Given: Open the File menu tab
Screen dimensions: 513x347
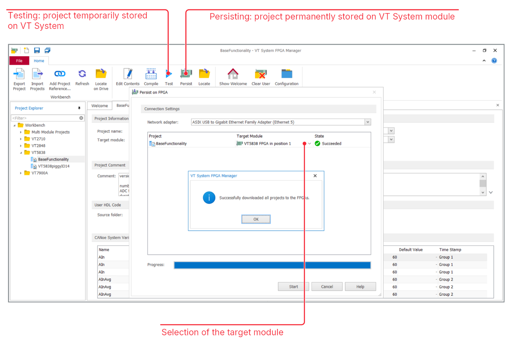Looking at the screenshot, I should pos(19,61).
